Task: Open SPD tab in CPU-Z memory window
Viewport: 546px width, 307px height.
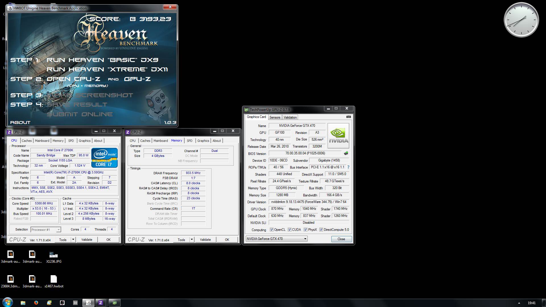Action: coord(190,141)
